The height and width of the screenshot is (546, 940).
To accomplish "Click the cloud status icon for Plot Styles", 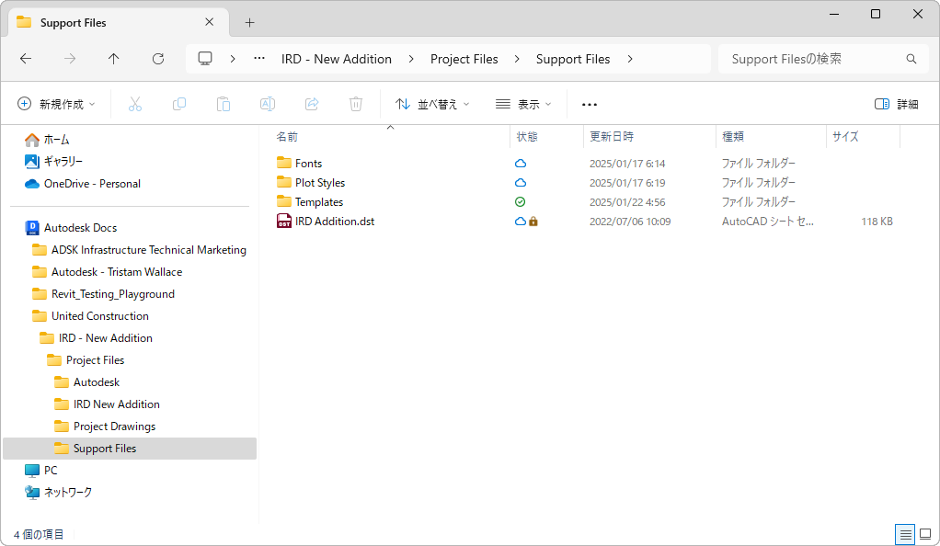I will 521,182.
